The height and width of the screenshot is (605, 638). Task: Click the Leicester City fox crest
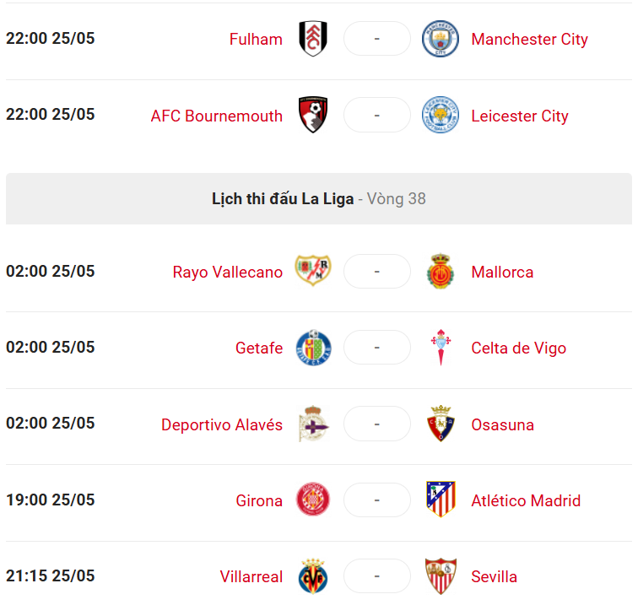[x=441, y=115]
